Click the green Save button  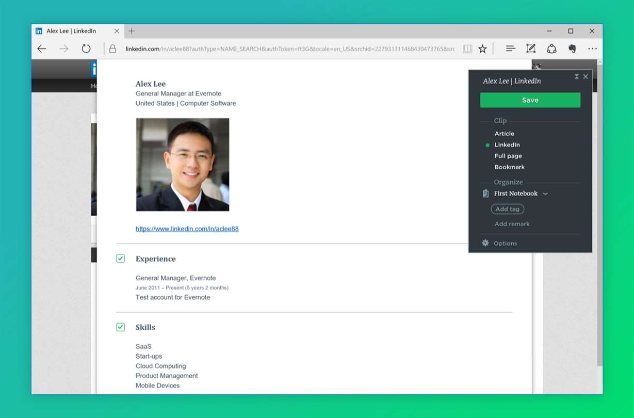pos(530,100)
